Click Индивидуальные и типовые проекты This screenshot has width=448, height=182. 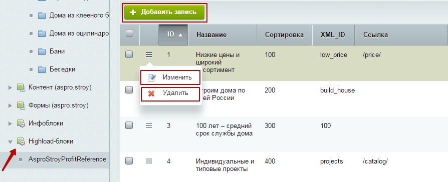point(225,165)
